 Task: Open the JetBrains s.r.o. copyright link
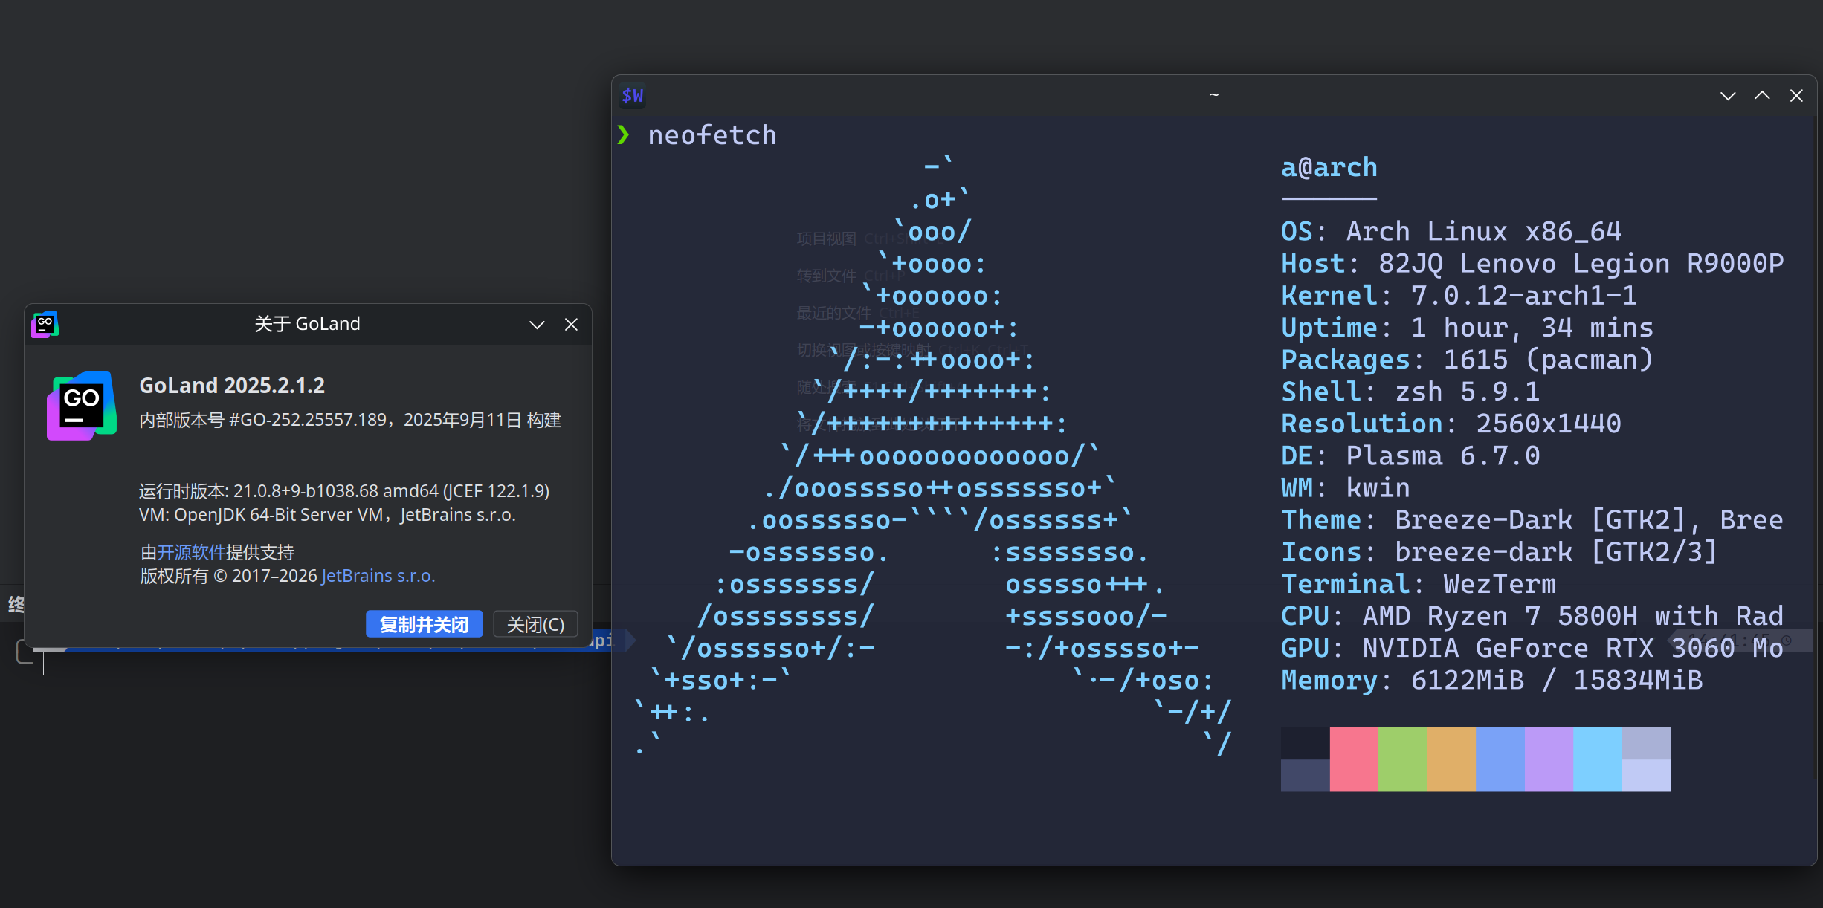(378, 576)
